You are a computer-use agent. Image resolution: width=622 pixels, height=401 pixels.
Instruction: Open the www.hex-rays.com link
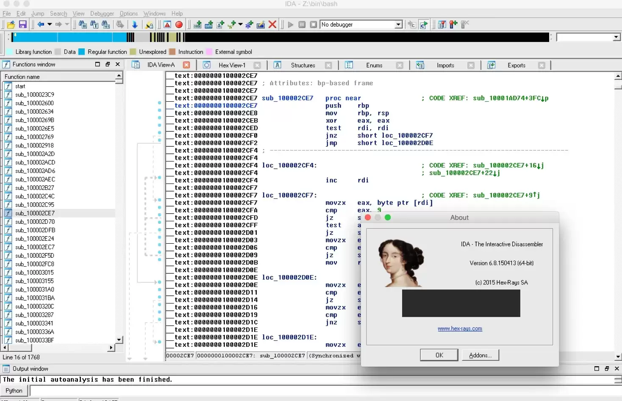460,329
